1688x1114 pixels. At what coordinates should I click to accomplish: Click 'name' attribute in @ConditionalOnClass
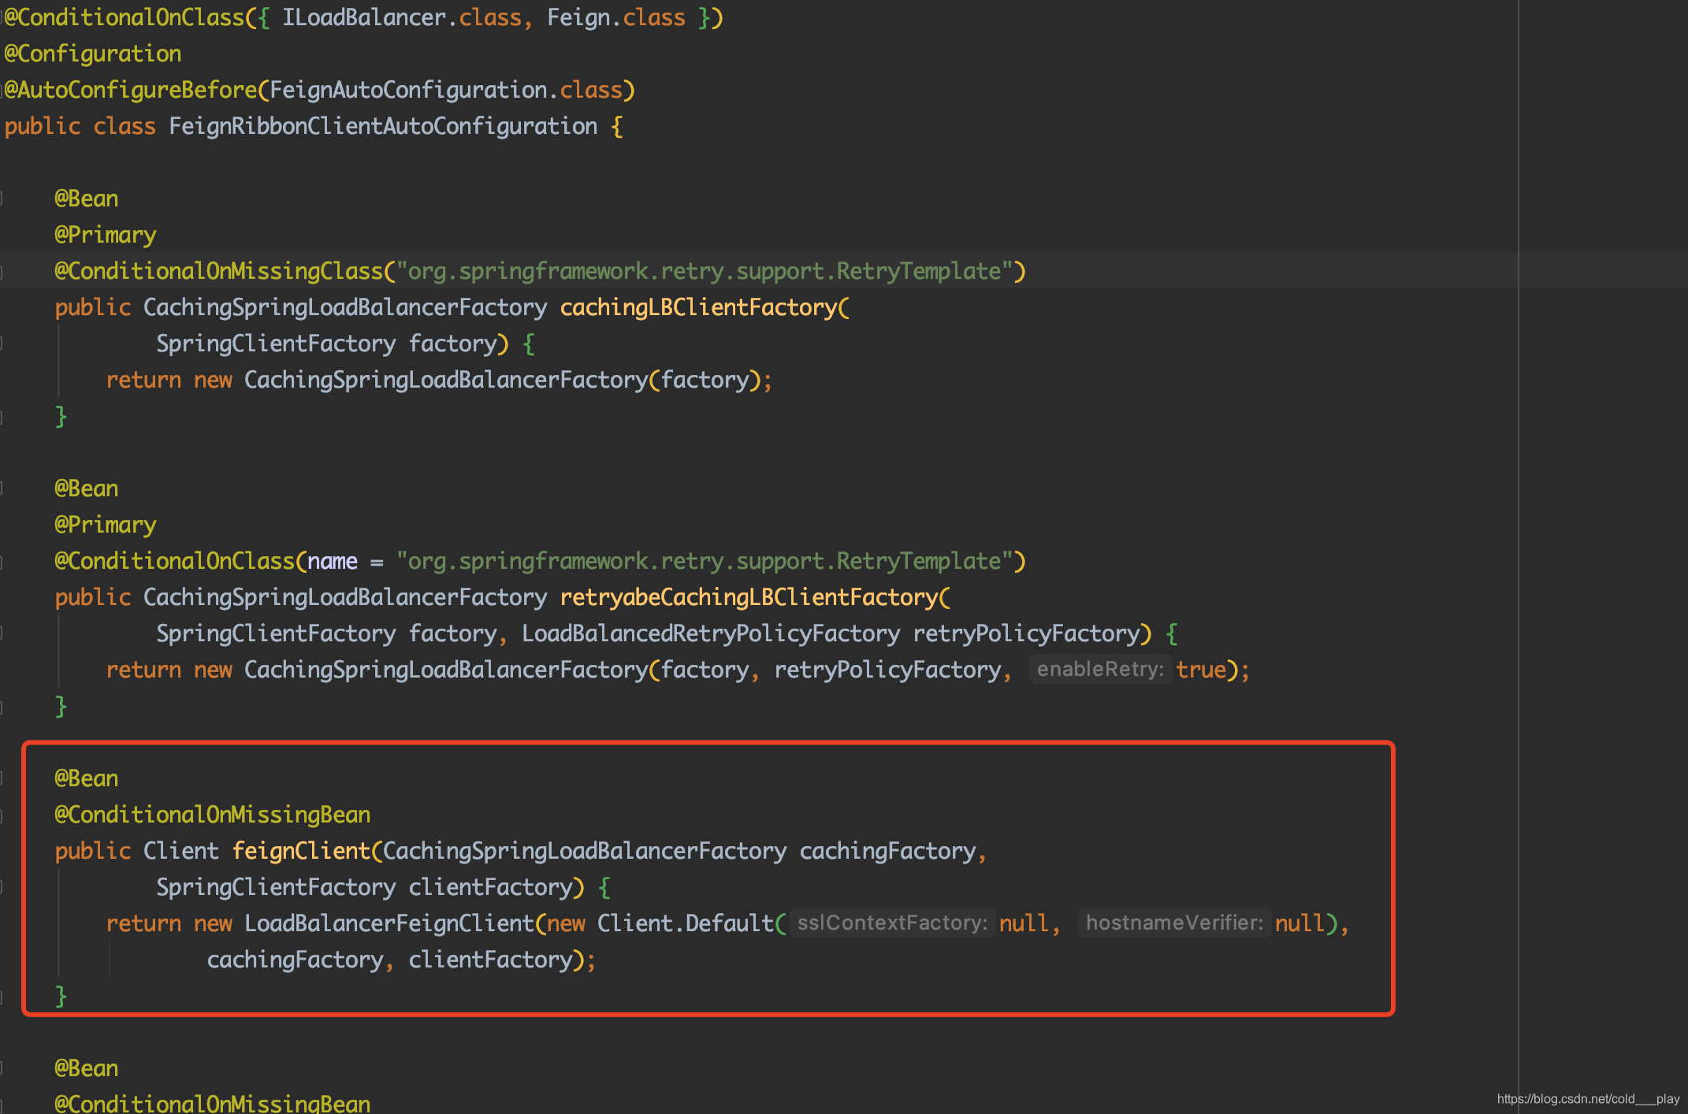tap(333, 561)
